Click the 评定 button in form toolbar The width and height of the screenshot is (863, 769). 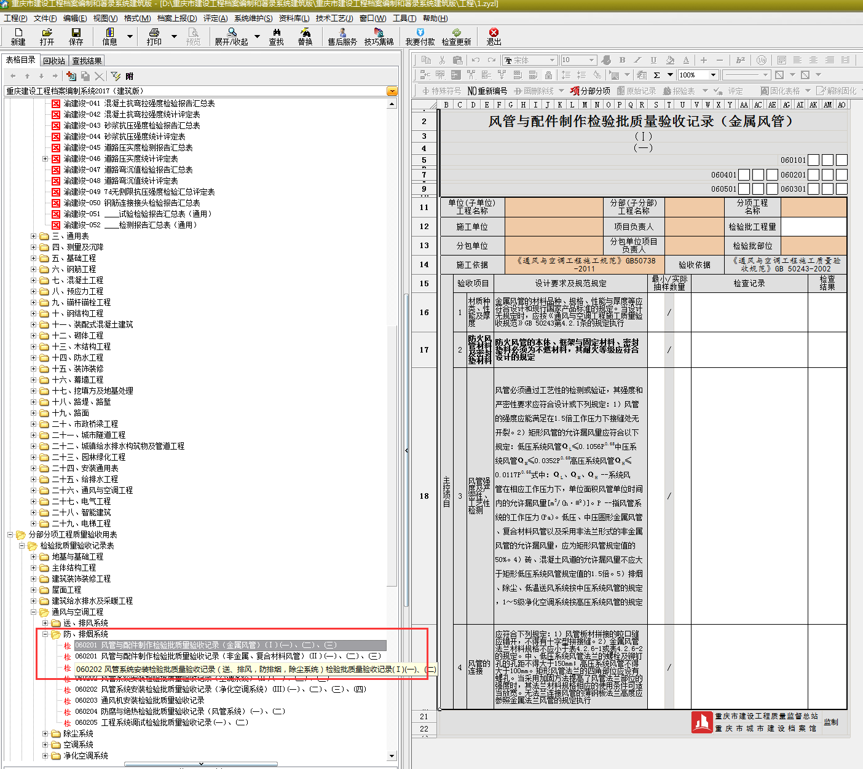pos(729,91)
